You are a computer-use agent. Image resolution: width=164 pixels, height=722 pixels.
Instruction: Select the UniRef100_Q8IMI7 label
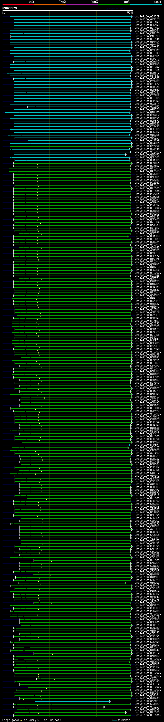pos(147,448)
